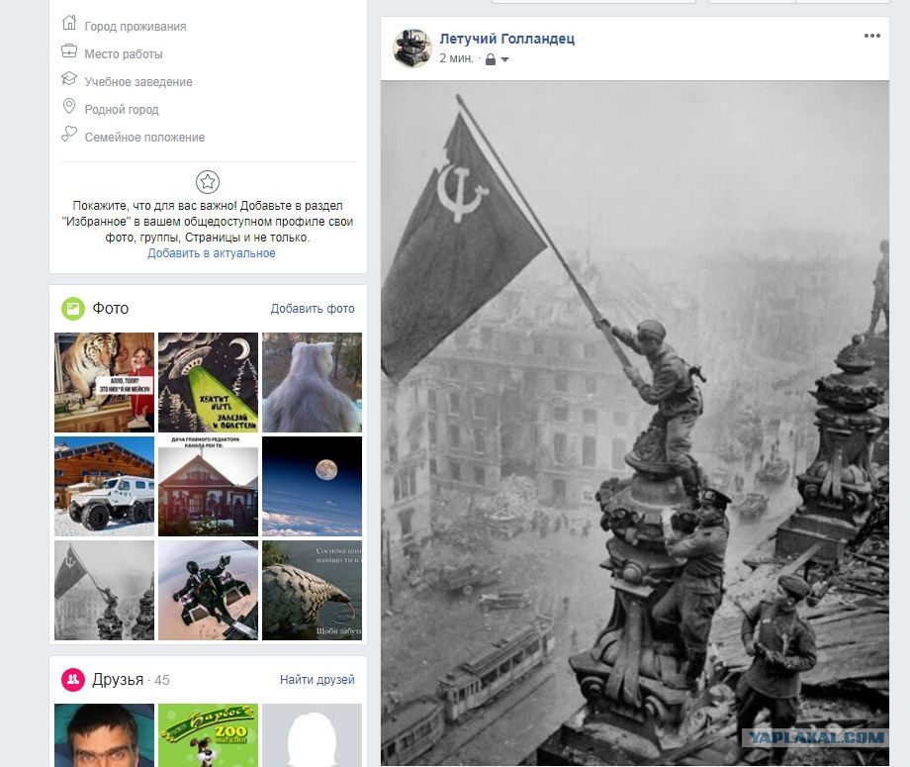The height and width of the screenshot is (767, 910).
Task: Add Место работы to the profile
Action: point(124,54)
